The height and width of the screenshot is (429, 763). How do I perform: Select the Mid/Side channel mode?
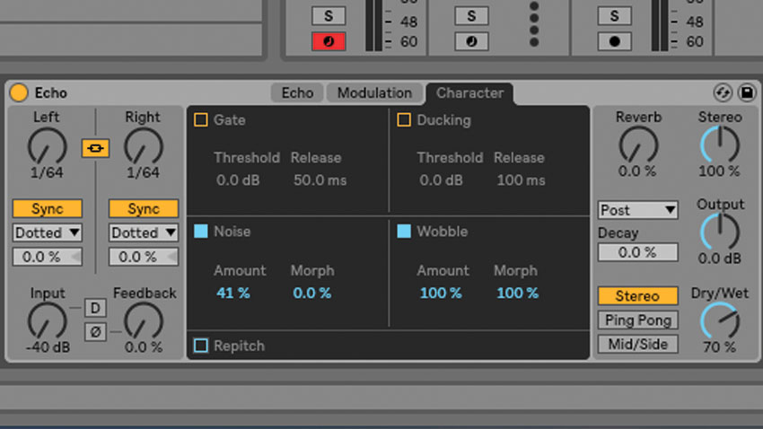638,345
